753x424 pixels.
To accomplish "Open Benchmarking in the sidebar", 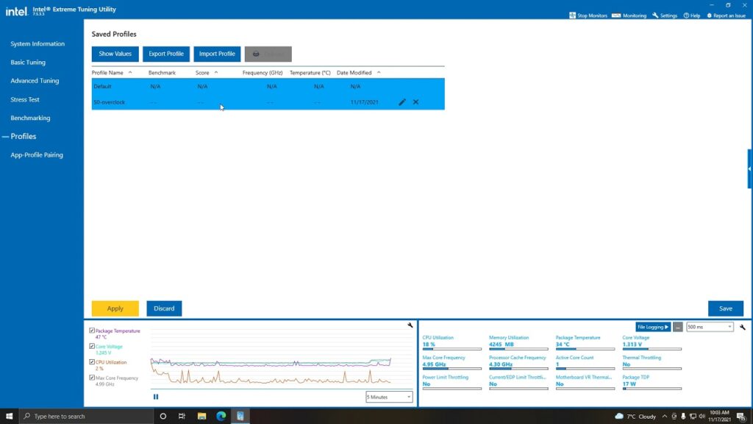I will point(30,118).
